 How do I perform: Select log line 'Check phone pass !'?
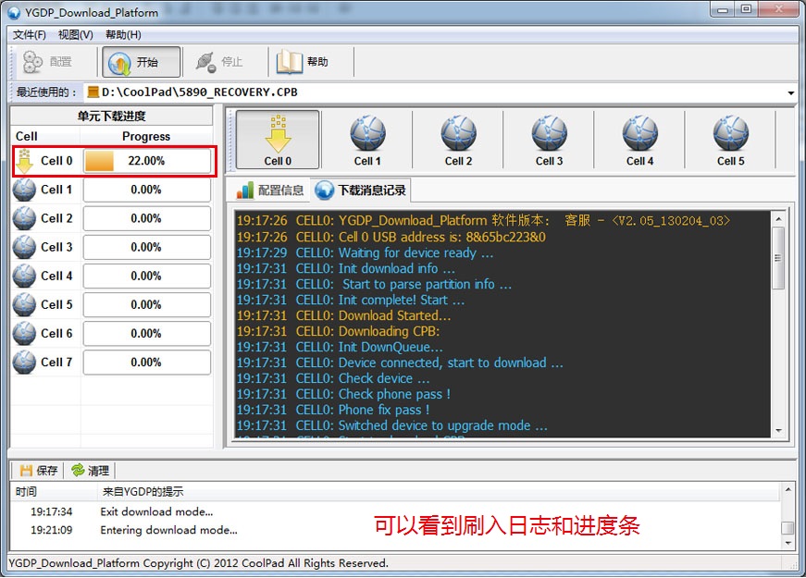pyautogui.click(x=343, y=394)
